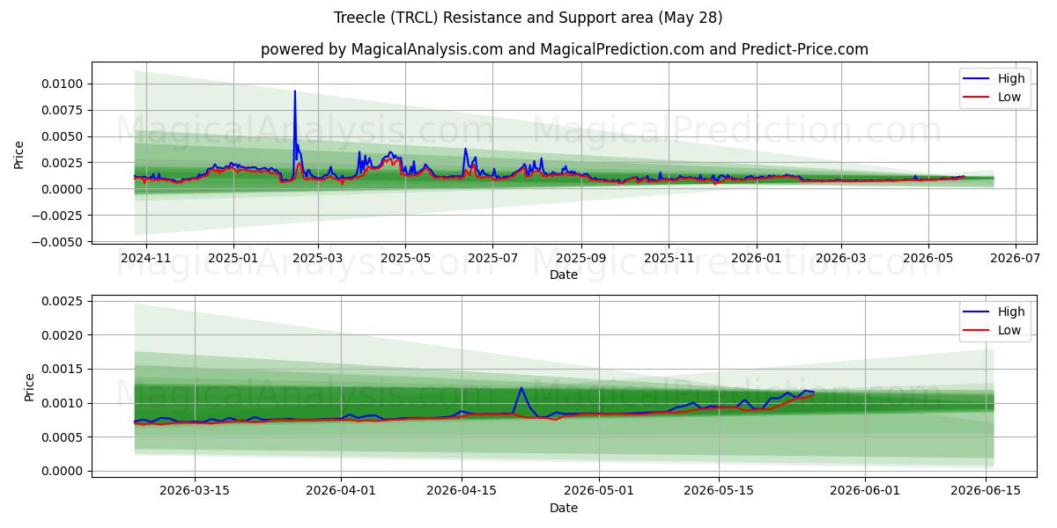The width and height of the screenshot is (1057, 528).
Task: Click the '2026-05-15' date tick label
Action: coord(720,491)
